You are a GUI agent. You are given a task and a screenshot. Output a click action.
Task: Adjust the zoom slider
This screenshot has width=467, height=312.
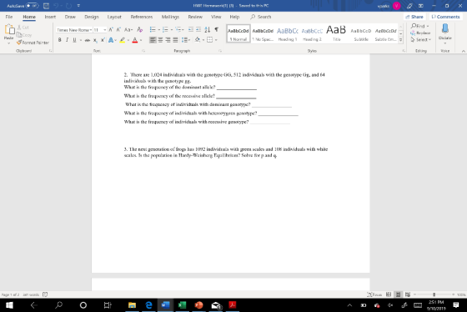(x=434, y=294)
